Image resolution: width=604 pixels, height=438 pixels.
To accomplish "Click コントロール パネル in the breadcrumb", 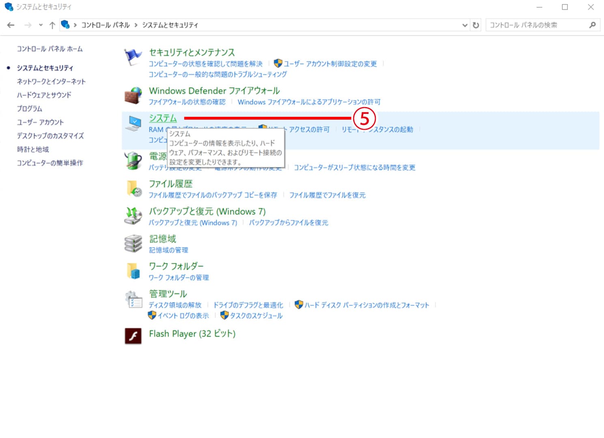I will coord(106,25).
